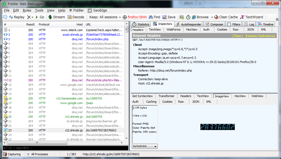Click the Stream mode toolbar icon

(50, 17)
